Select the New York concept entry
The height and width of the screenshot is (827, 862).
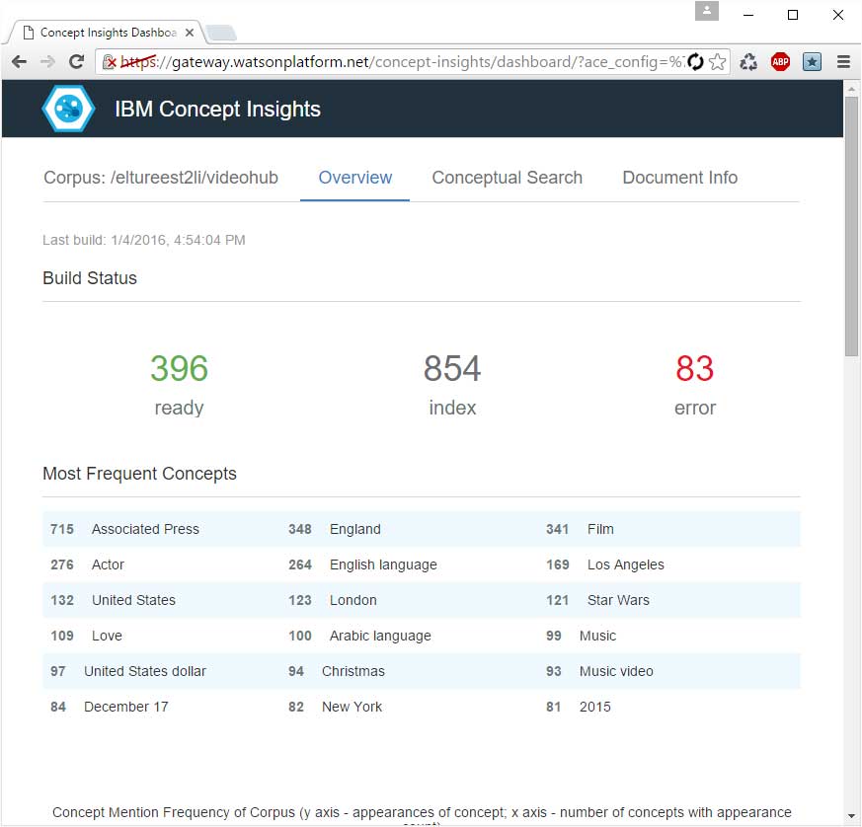[335, 707]
